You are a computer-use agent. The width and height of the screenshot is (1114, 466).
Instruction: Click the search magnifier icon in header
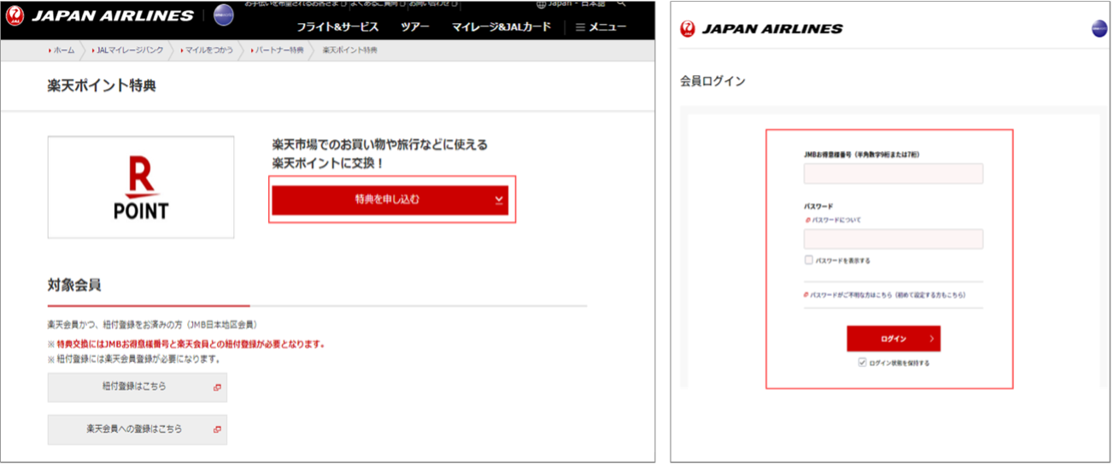coord(621,3)
